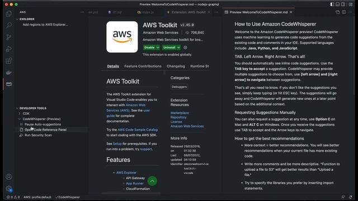Open the Repository resource link

click(x=178, y=117)
